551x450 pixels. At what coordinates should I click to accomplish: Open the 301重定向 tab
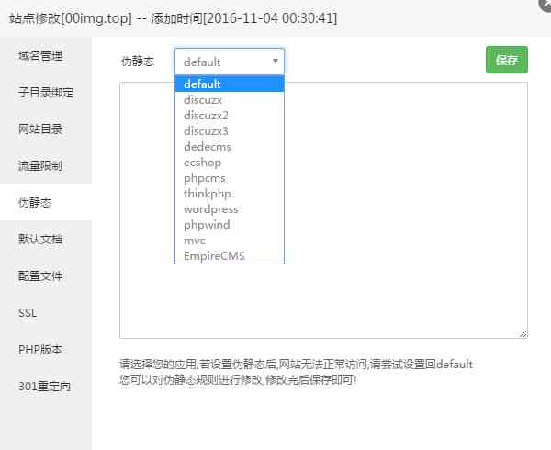click(46, 386)
